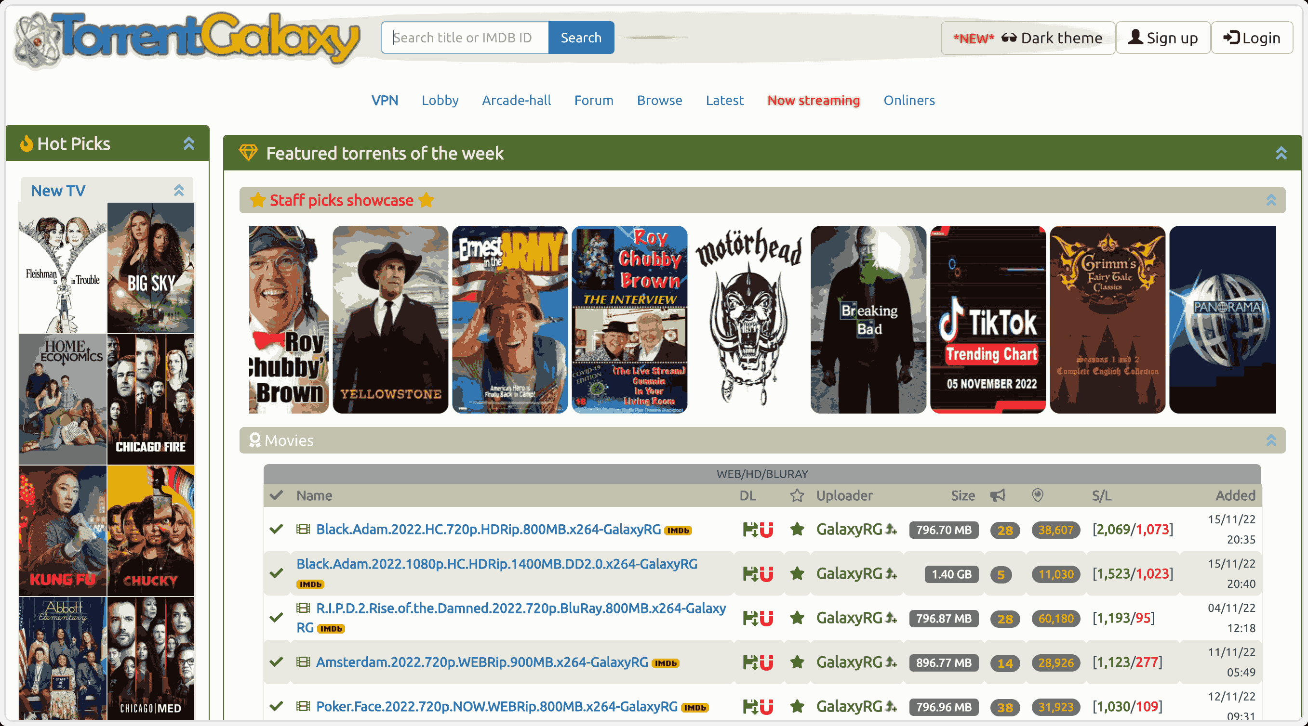Click the check-all checkmark in table header
Viewport: 1308px width, 726px height.
point(276,496)
